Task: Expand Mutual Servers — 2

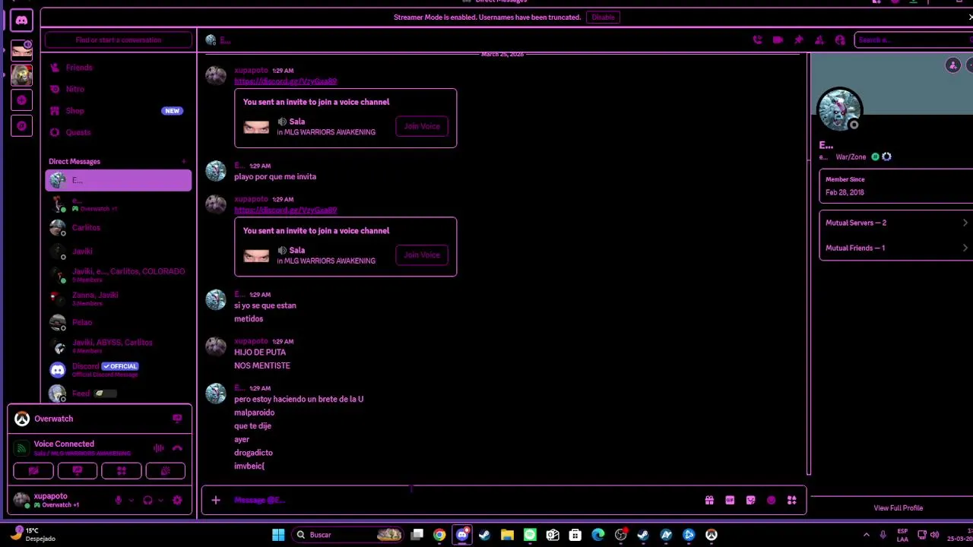Action: (896, 223)
